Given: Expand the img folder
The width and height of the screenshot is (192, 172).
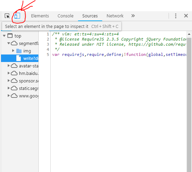Looking at the screenshot, I should click(x=13, y=51).
